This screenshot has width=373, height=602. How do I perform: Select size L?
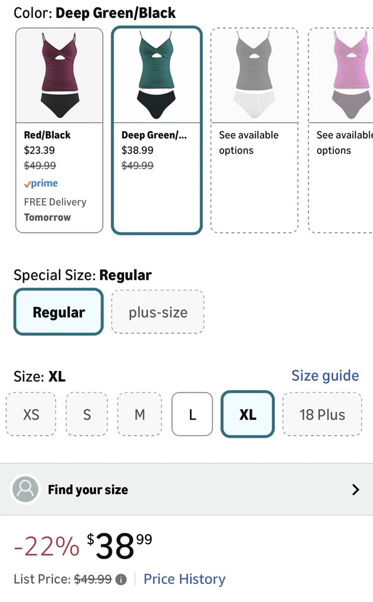coord(192,414)
